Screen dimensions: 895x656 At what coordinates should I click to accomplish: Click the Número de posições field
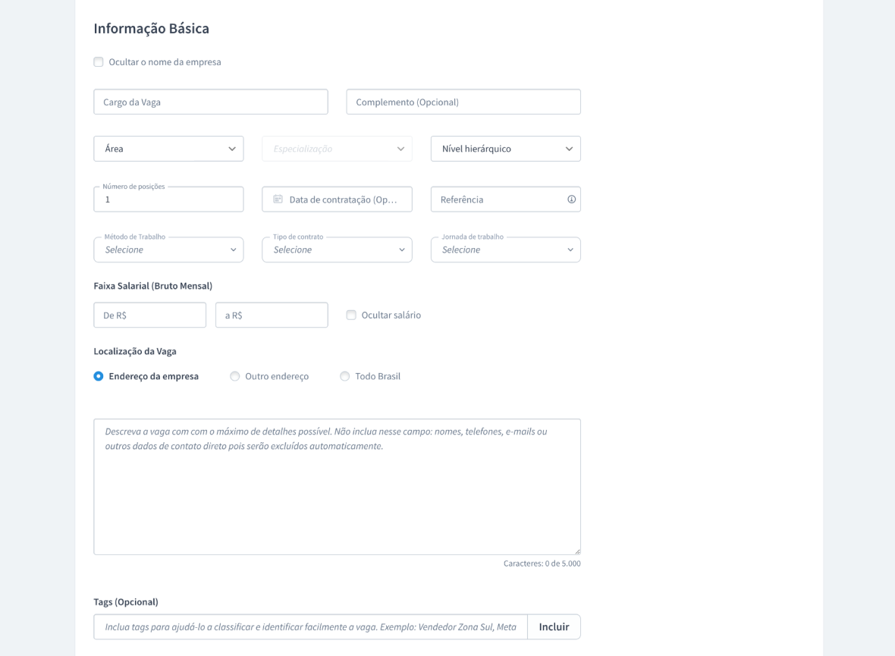click(x=168, y=200)
